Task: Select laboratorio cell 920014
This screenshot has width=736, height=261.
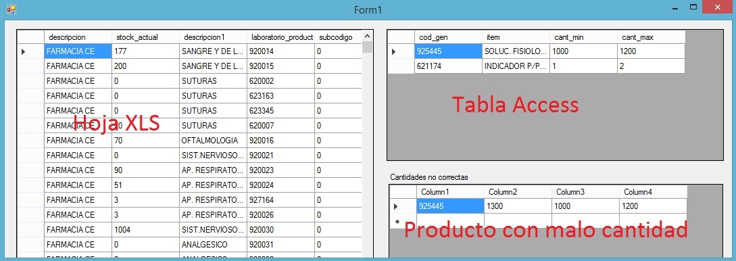Action: (280, 51)
